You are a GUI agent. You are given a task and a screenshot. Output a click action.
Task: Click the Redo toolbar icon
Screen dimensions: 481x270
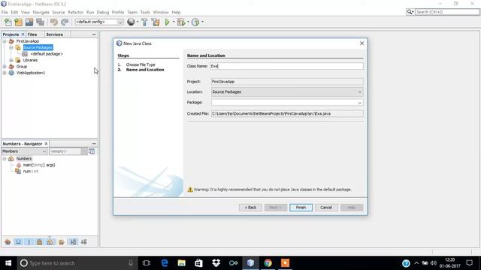(x=65, y=22)
